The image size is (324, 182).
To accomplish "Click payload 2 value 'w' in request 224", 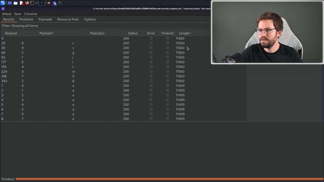I will tap(73, 72).
